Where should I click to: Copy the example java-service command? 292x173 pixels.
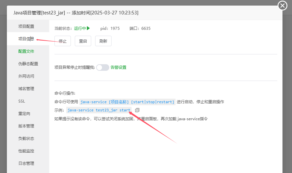point(137,110)
